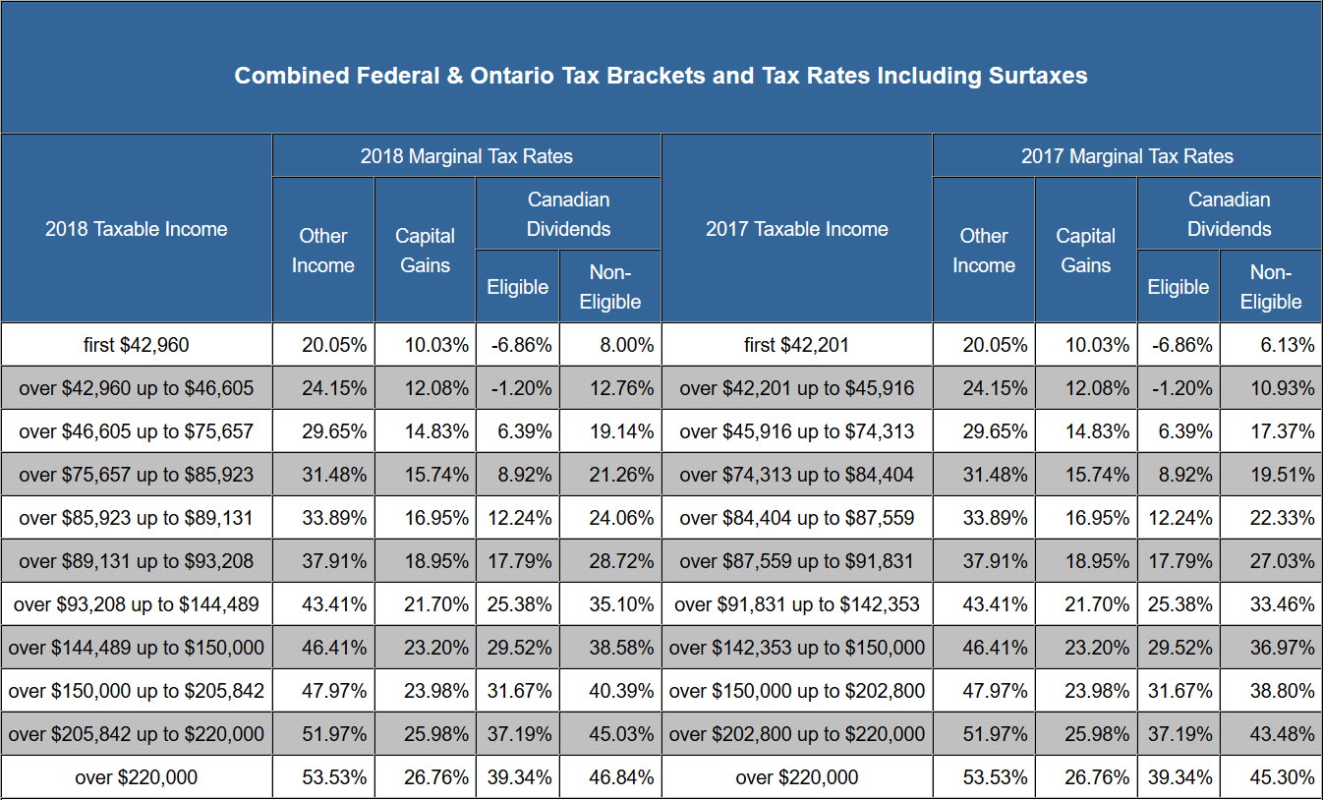Select 'over $91,831 up to $142,353' bracket
The height and width of the screenshot is (800, 1323).
(796, 603)
